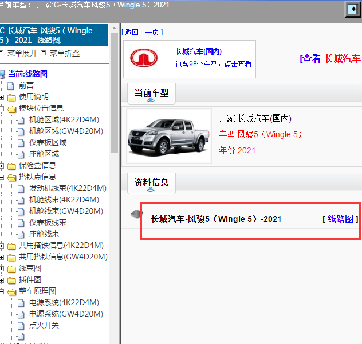Go back via 返回上一页 link
The image size is (362, 344).
(142, 32)
